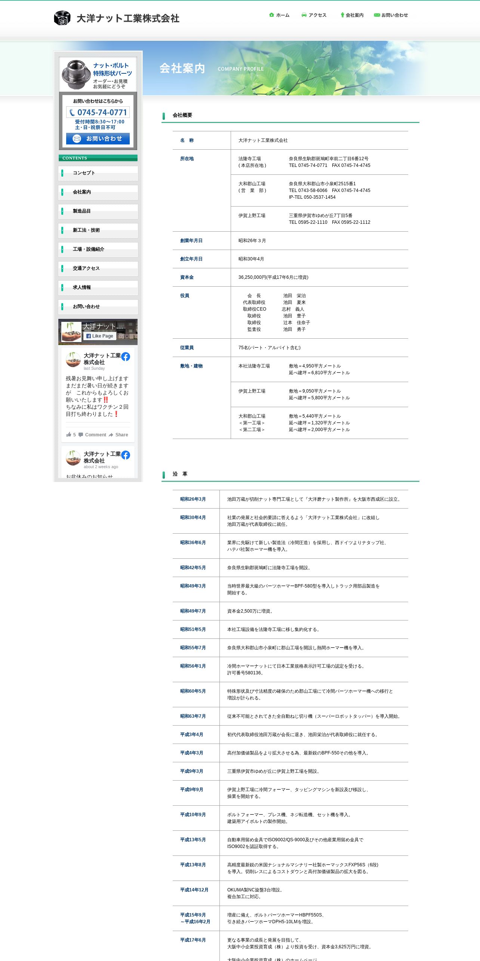
Task: Click the 従業員 row label
Action: click(x=187, y=348)
